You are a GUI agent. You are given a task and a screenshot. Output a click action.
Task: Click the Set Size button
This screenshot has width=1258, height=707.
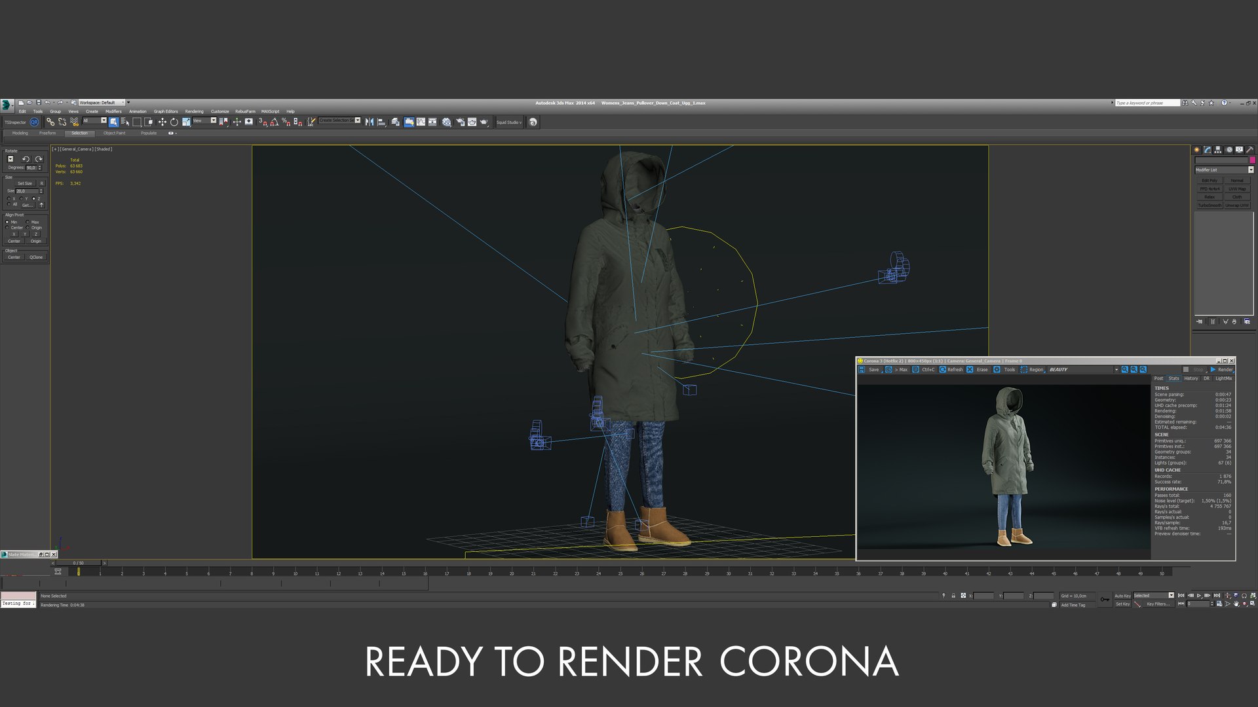point(25,183)
